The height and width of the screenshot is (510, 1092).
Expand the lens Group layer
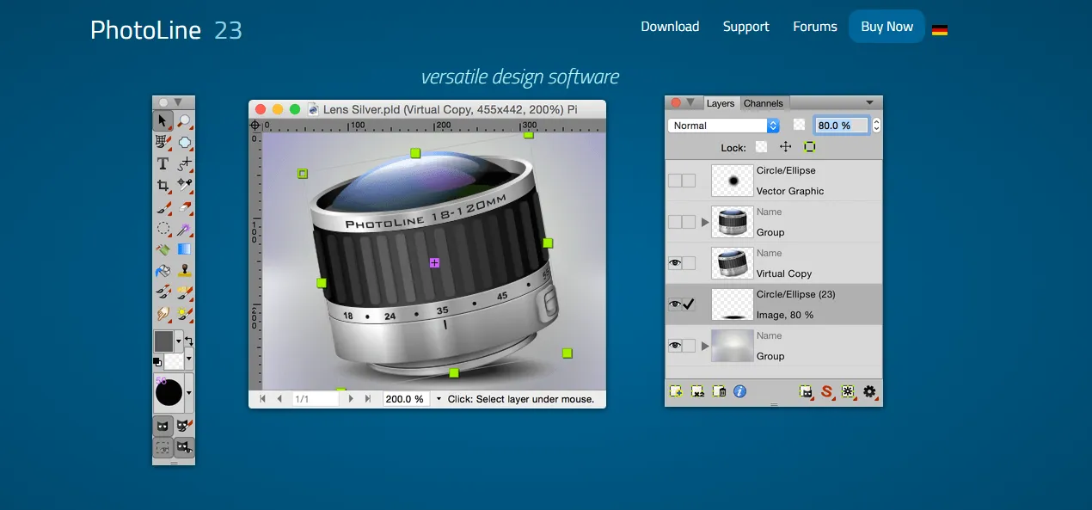706,222
